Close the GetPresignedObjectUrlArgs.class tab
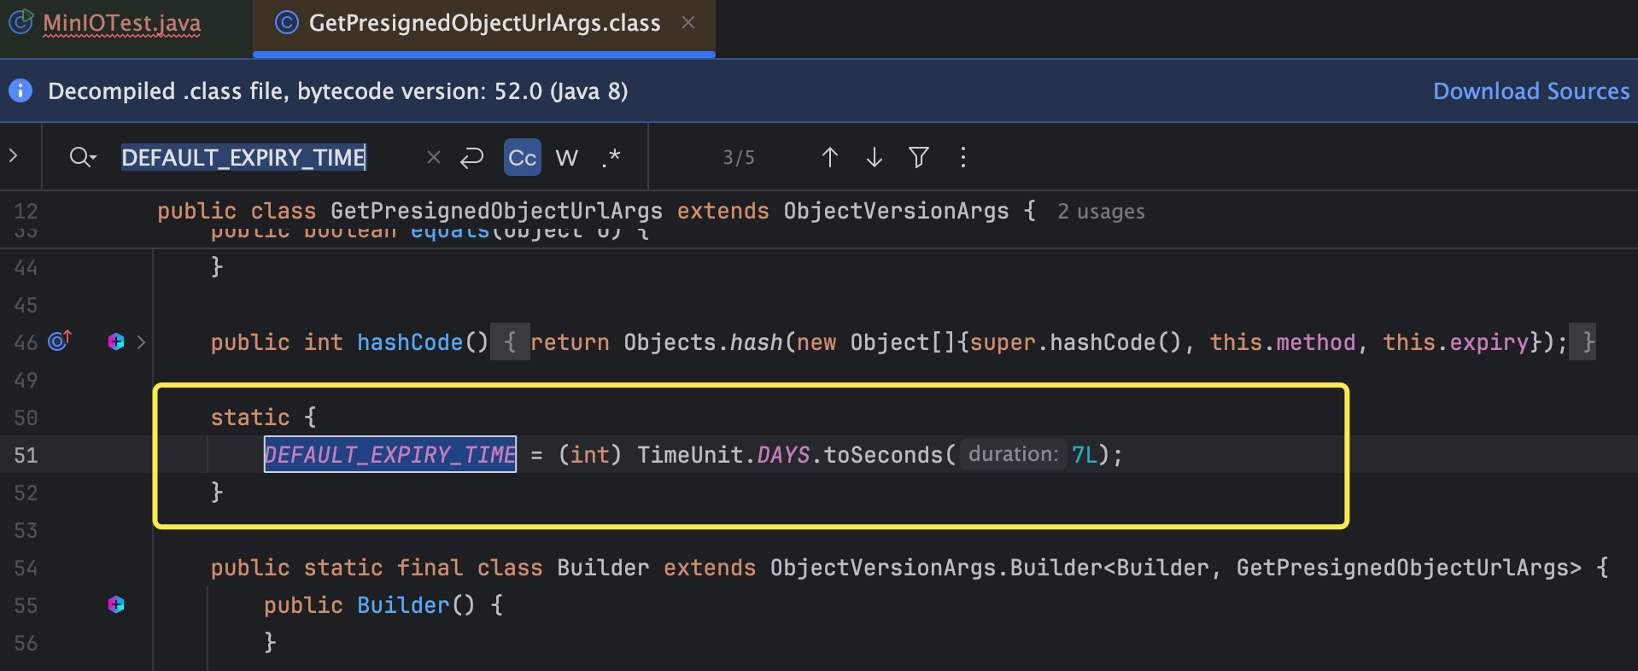Screen dimensions: 1638x671 pos(688,23)
